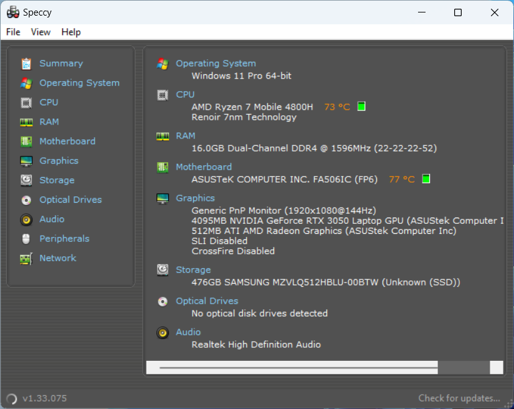Show Storage details from sidebar
Viewport: 514px width, 409px height.
pos(57,180)
